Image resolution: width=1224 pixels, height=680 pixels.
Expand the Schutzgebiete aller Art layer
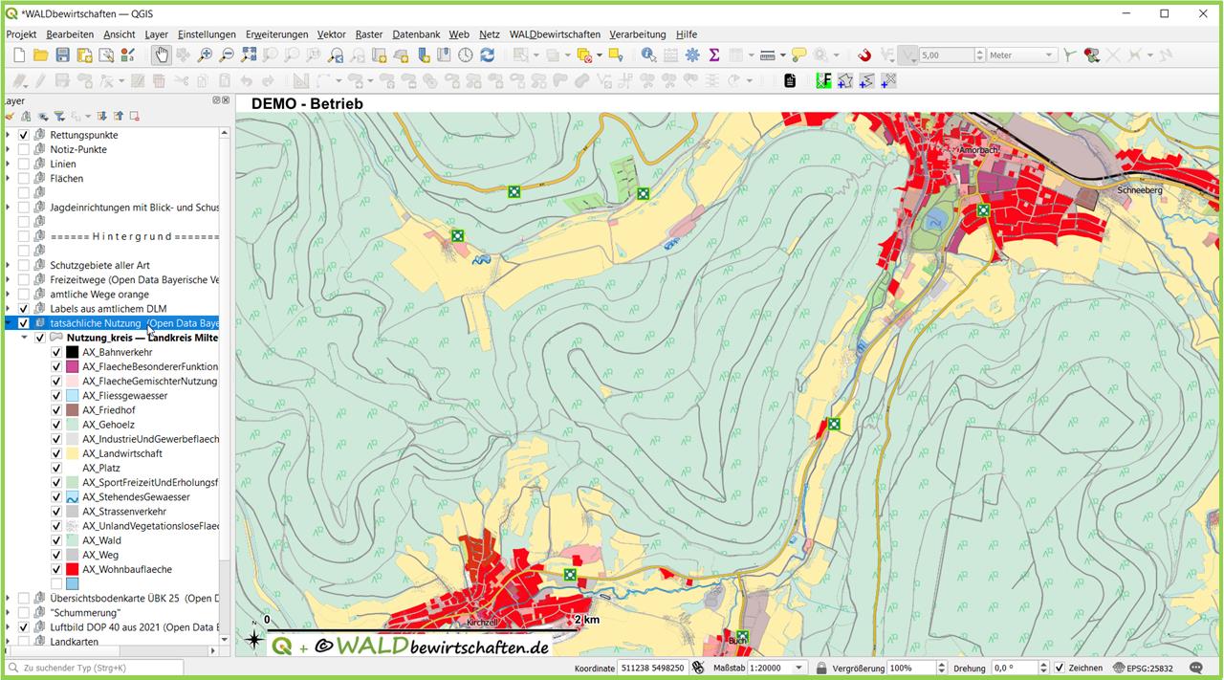[8, 265]
